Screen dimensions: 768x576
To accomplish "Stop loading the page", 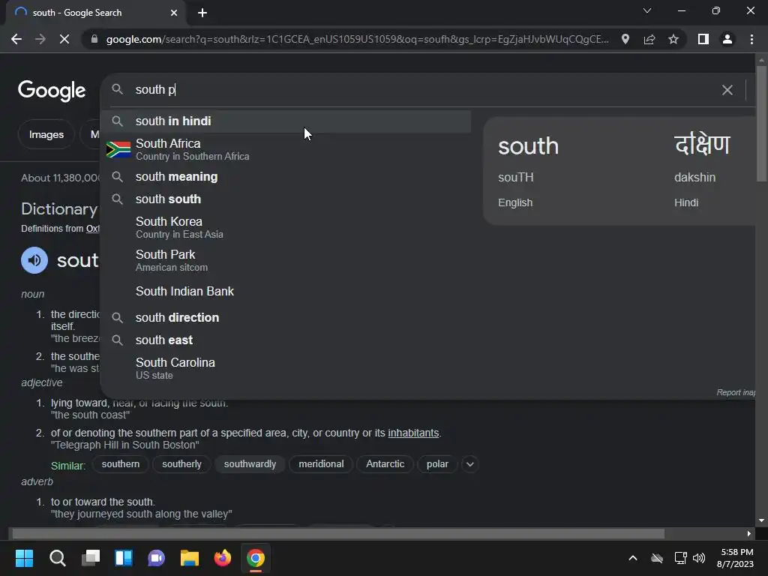I will coord(64,39).
